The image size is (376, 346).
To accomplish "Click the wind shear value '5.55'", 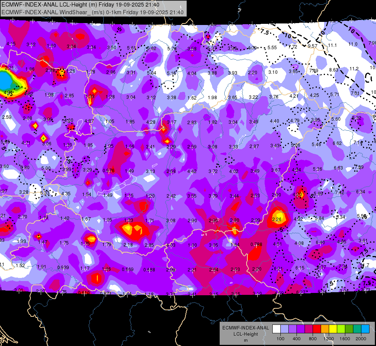I will [272, 48].
